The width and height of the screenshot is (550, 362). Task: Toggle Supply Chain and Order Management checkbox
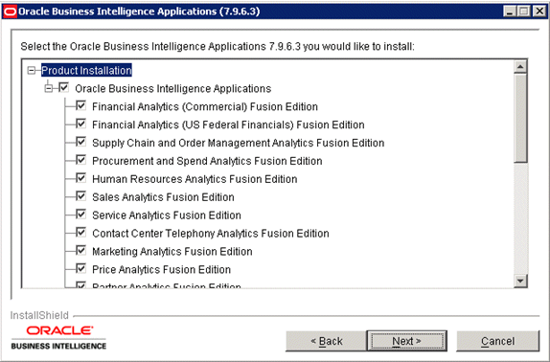pos(81,142)
